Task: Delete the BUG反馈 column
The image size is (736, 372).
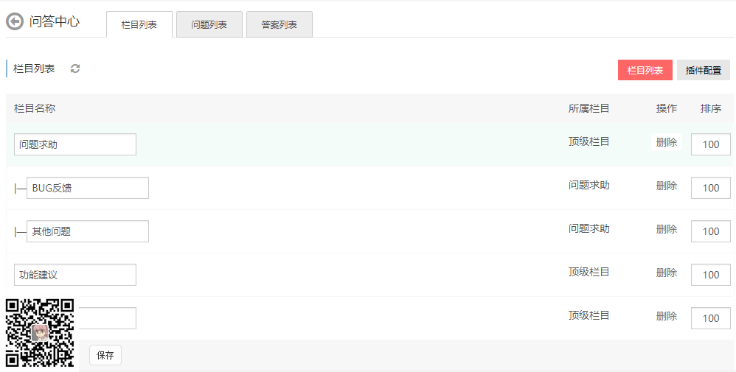Action: (667, 186)
